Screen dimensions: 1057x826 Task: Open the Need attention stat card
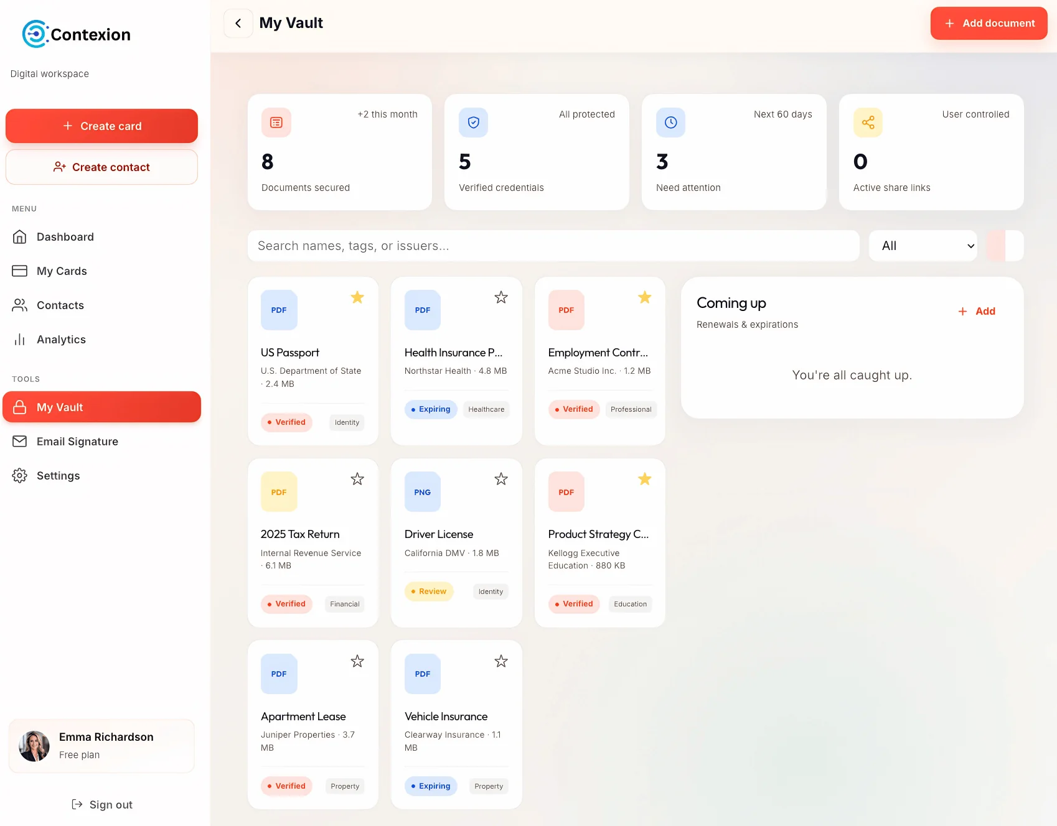pyautogui.click(x=734, y=152)
